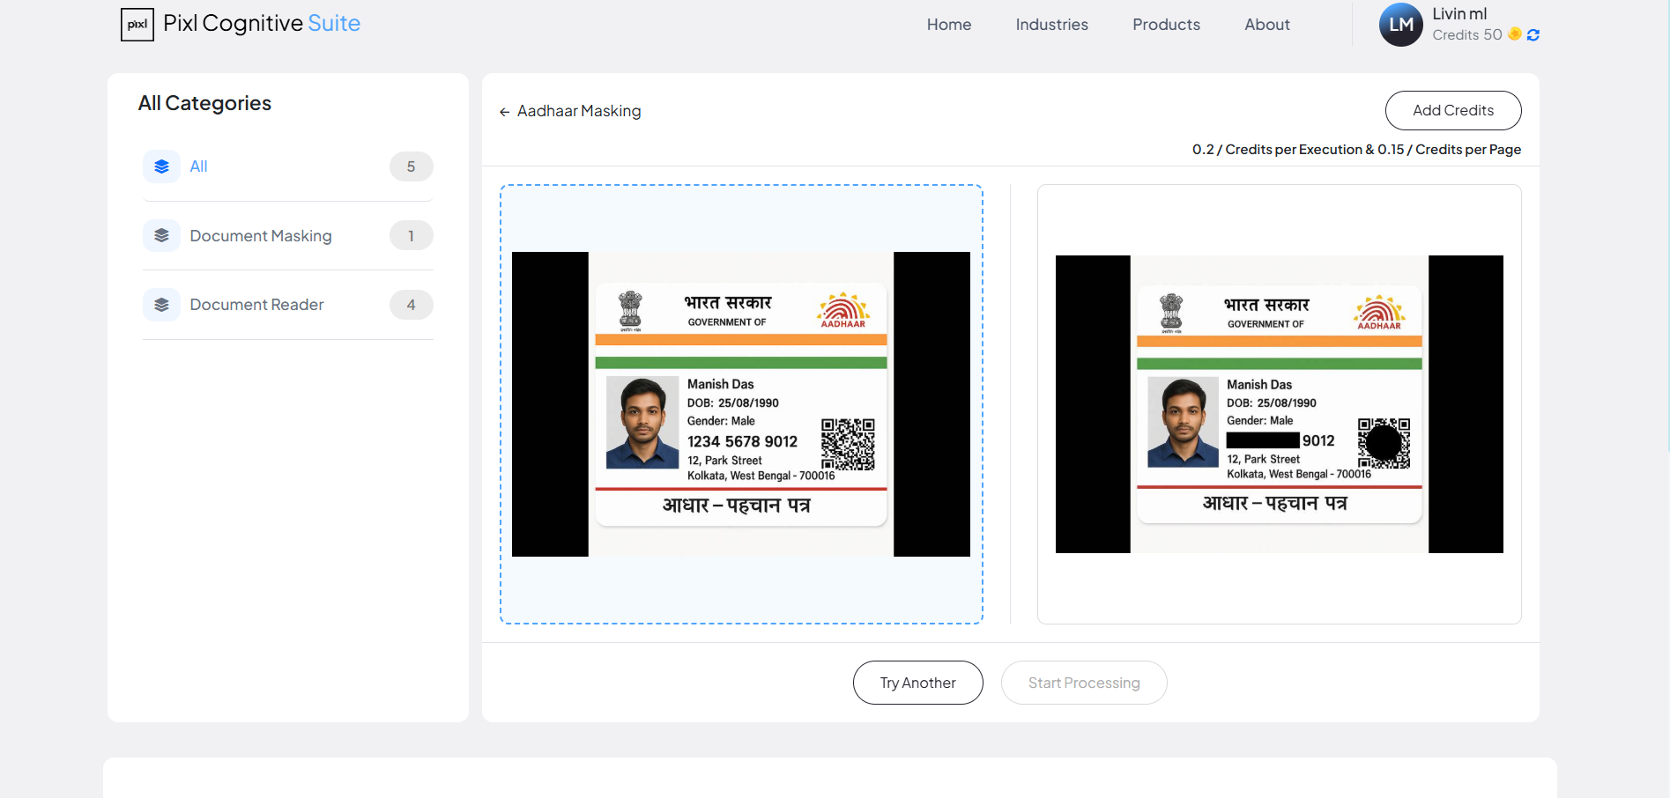Image resolution: width=1670 pixels, height=798 pixels.
Task: Click the Pixl Cognitive Suite logo icon
Action: (x=137, y=24)
